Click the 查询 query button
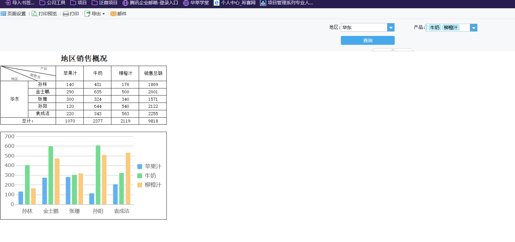 point(368,40)
